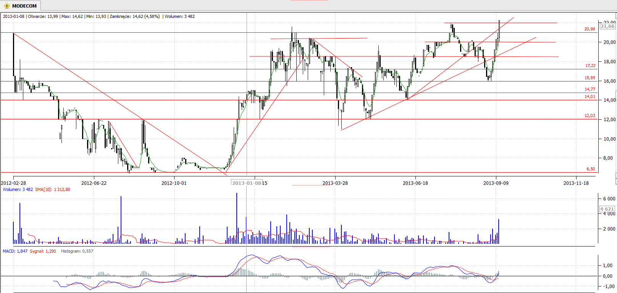
Task: Select the 6,50 bottom support level label
Action: (591, 169)
